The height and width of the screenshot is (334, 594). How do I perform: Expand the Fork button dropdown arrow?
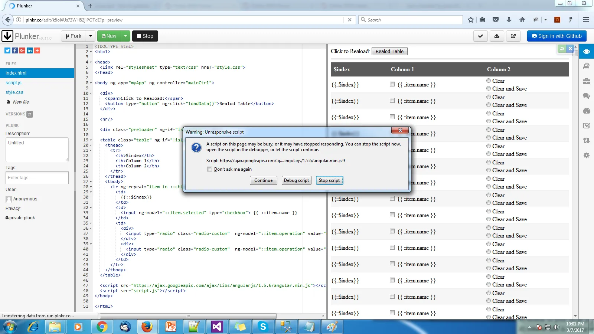point(91,36)
